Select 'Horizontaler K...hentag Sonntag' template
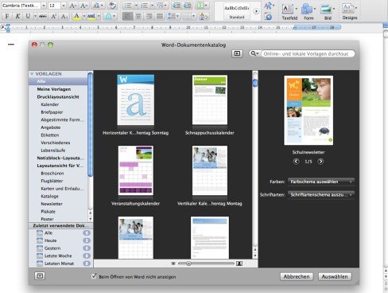 (x=135, y=100)
